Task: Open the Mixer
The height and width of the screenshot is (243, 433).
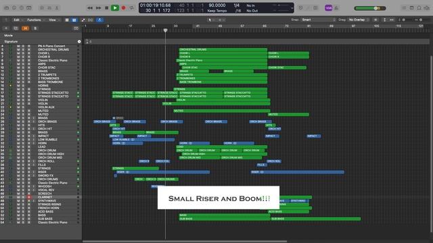Action: 49,8
